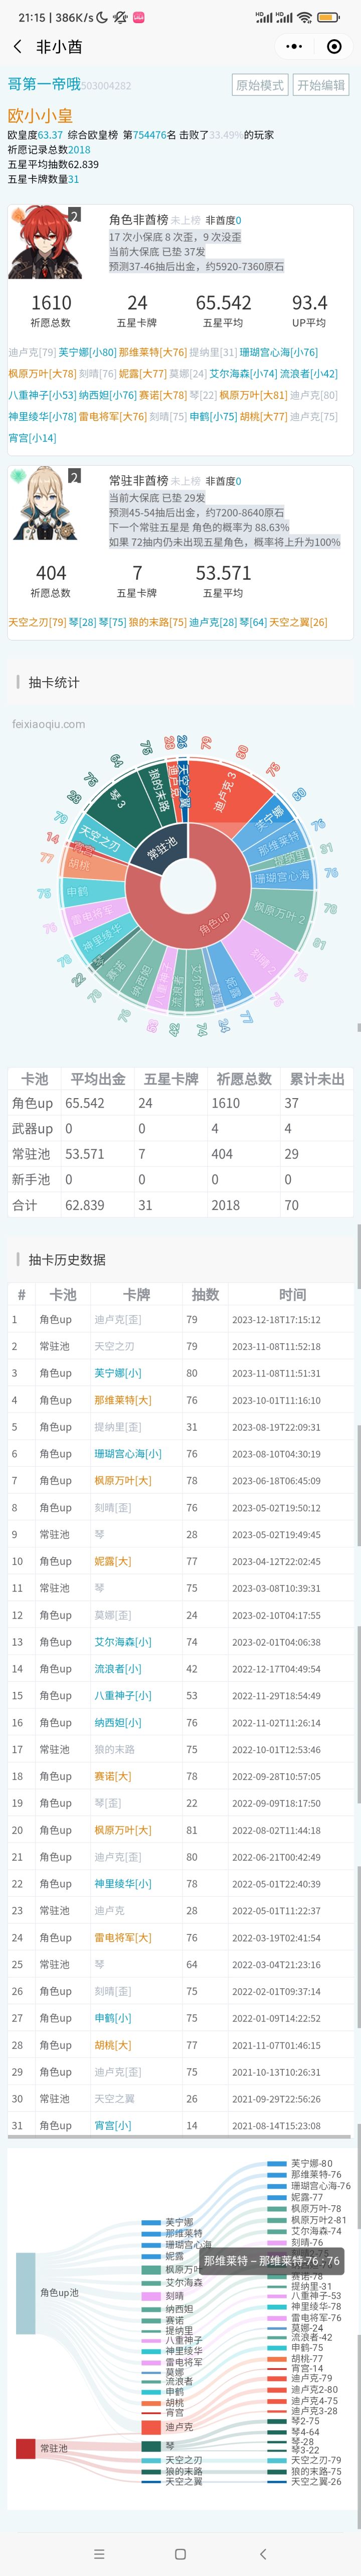Click 宵宫[小14] in character pull summary
Image resolution: width=361 pixels, height=2576 pixels.
[32, 438]
